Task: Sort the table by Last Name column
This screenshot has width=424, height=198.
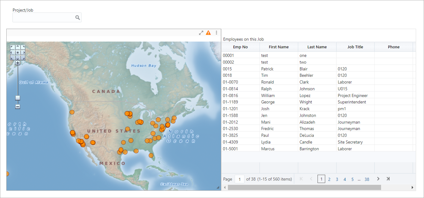Action: [317, 47]
